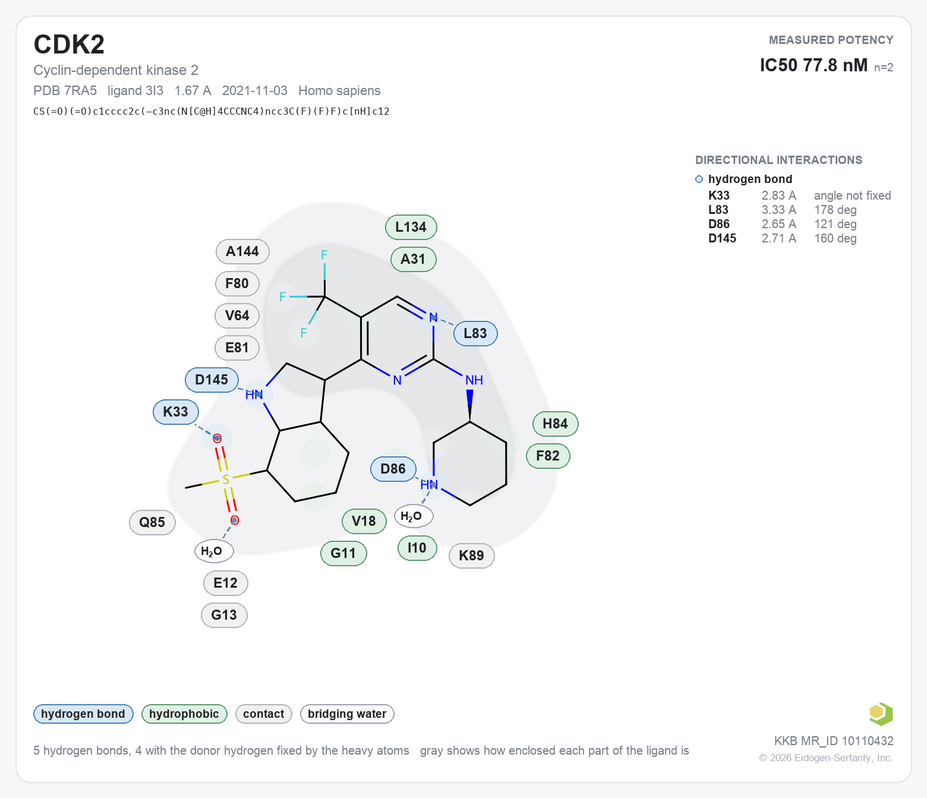The height and width of the screenshot is (798, 927).
Task: Click the hexagon logo icon
Action: [x=881, y=714]
